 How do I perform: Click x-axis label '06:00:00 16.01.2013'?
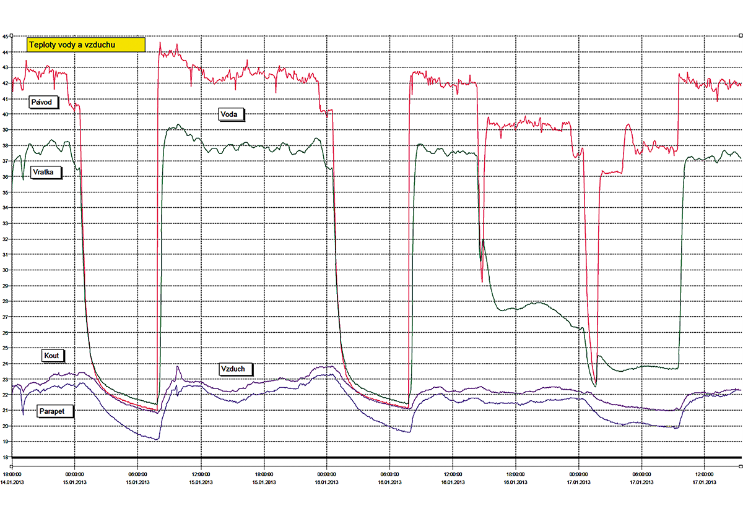[389, 477]
